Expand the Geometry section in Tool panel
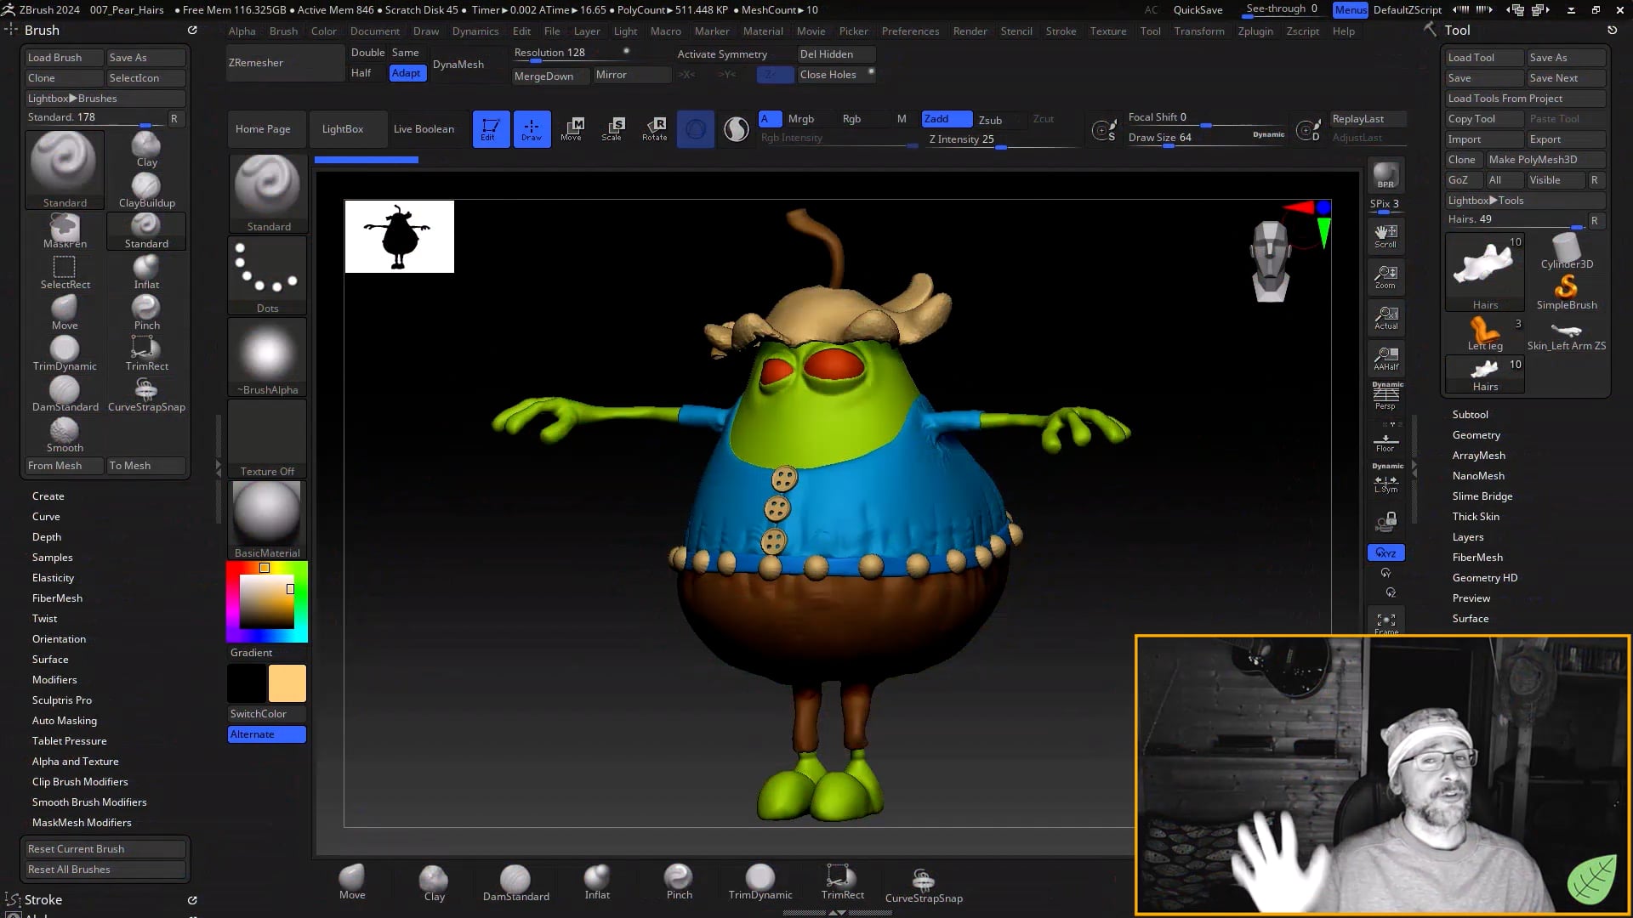The width and height of the screenshot is (1633, 918). click(x=1476, y=435)
